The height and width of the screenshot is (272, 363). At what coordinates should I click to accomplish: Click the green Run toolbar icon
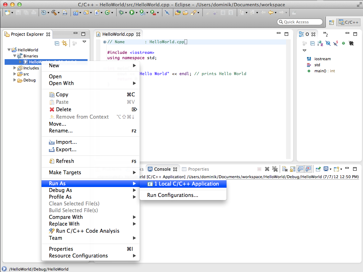[132, 12]
